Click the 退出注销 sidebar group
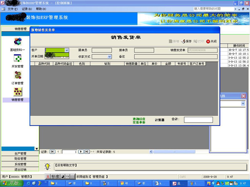Screen dimensions: 250x187 (20, 170)
